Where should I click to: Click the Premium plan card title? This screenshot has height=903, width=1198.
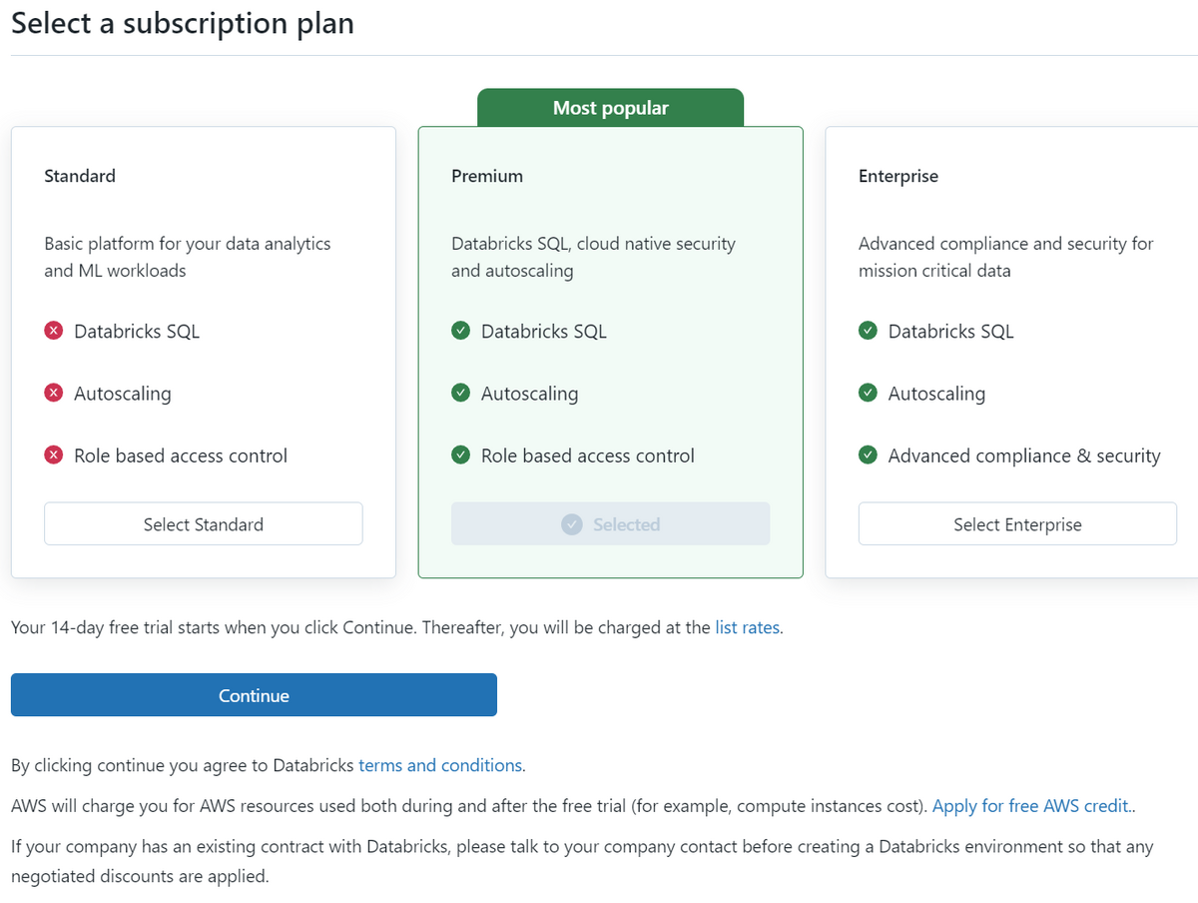click(x=487, y=176)
